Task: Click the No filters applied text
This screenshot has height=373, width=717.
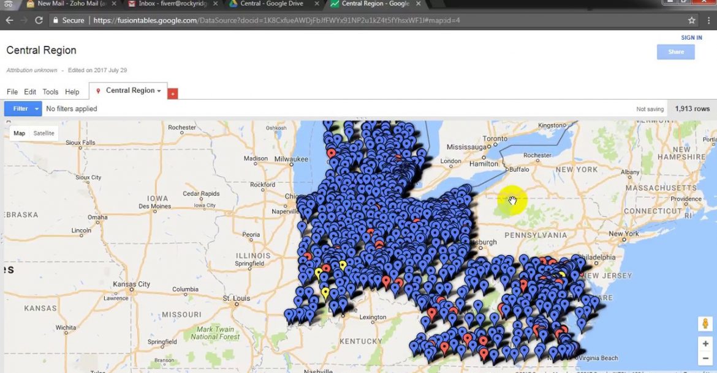Action: click(x=71, y=109)
